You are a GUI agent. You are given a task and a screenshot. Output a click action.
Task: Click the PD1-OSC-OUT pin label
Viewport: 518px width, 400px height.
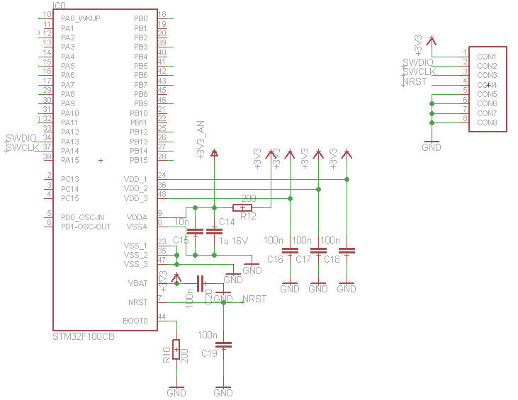(86, 227)
